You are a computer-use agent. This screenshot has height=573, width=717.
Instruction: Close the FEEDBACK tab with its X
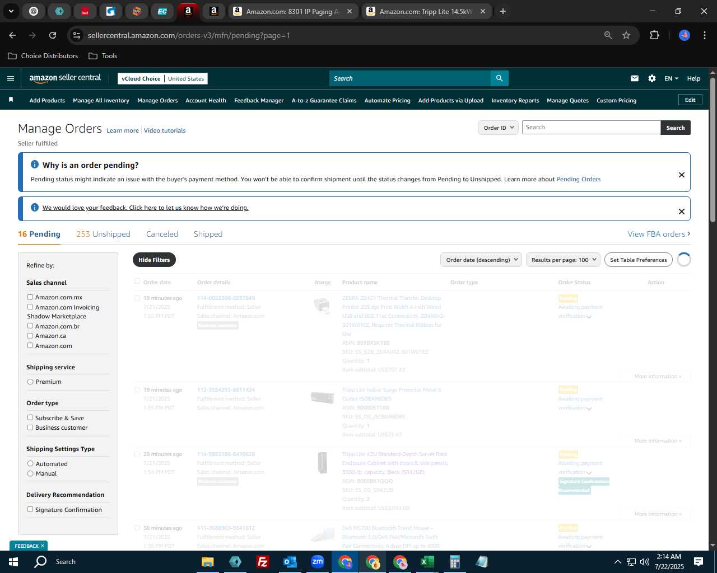[43, 546]
